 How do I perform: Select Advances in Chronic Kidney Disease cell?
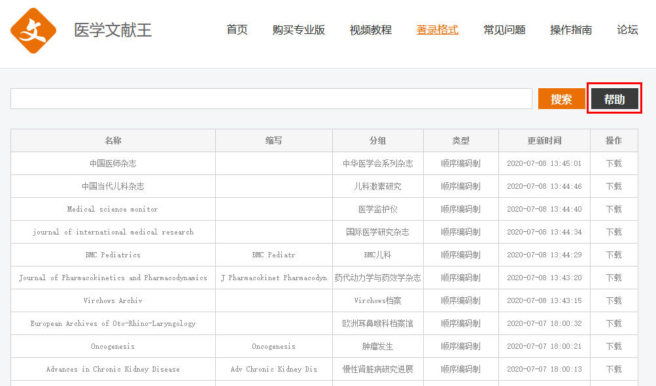(113, 369)
